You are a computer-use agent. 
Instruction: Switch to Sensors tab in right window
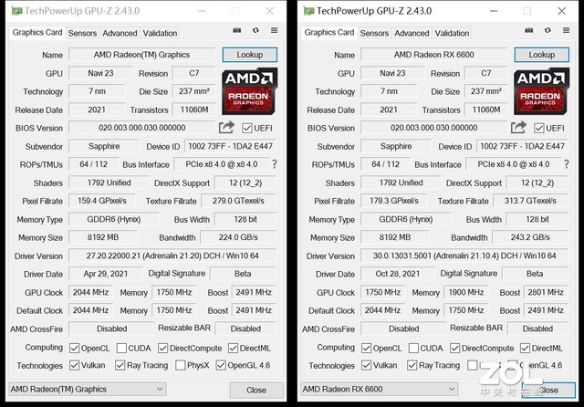tap(374, 33)
